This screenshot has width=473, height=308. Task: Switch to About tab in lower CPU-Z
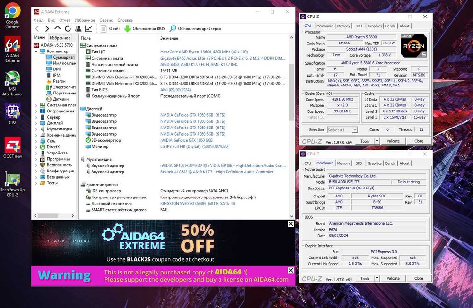(404, 163)
